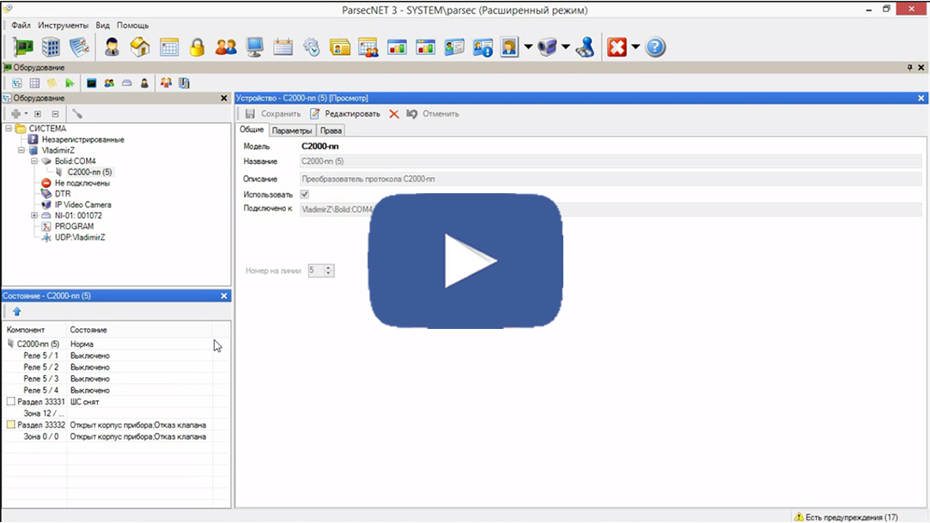930x523 pixels.
Task: Click the pin icon of the Оборудование dock
Action: 910,68
